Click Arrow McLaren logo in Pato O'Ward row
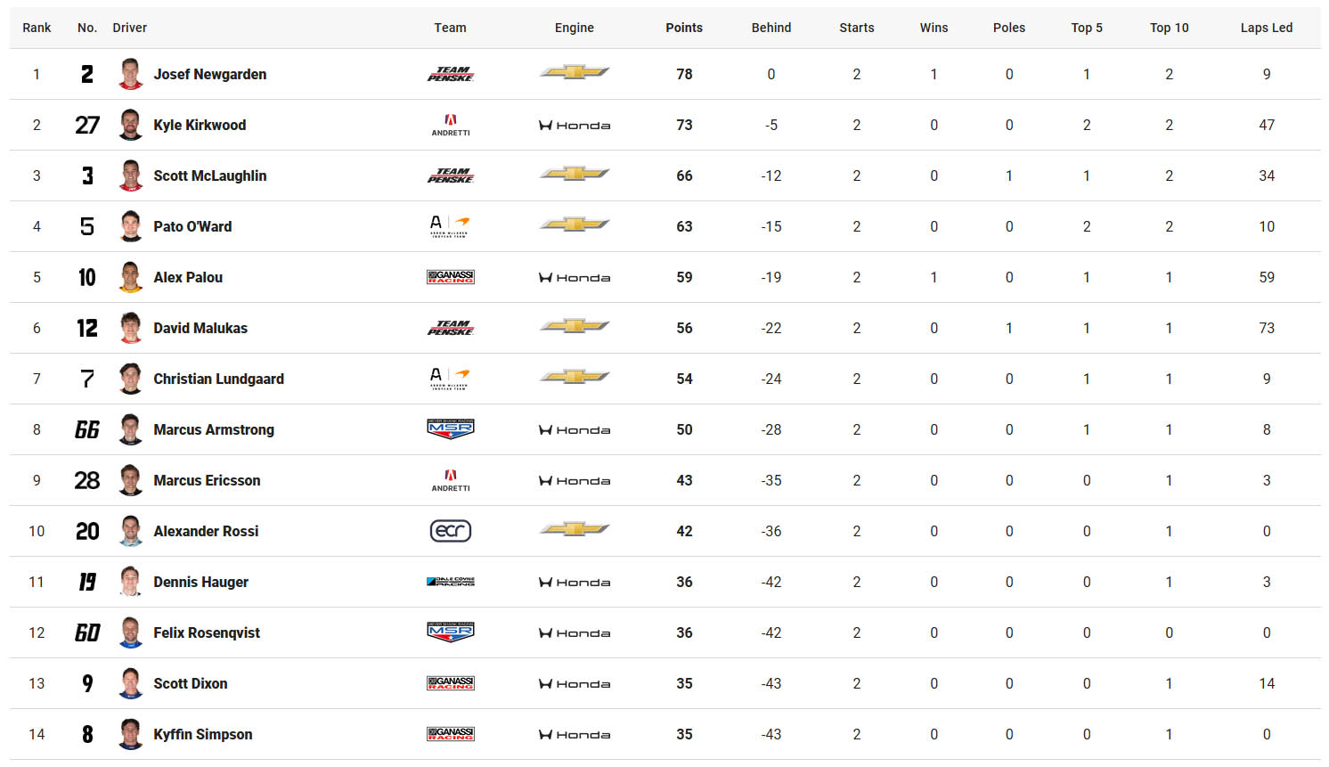Image resolution: width=1329 pixels, height=767 pixels. (x=450, y=226)
